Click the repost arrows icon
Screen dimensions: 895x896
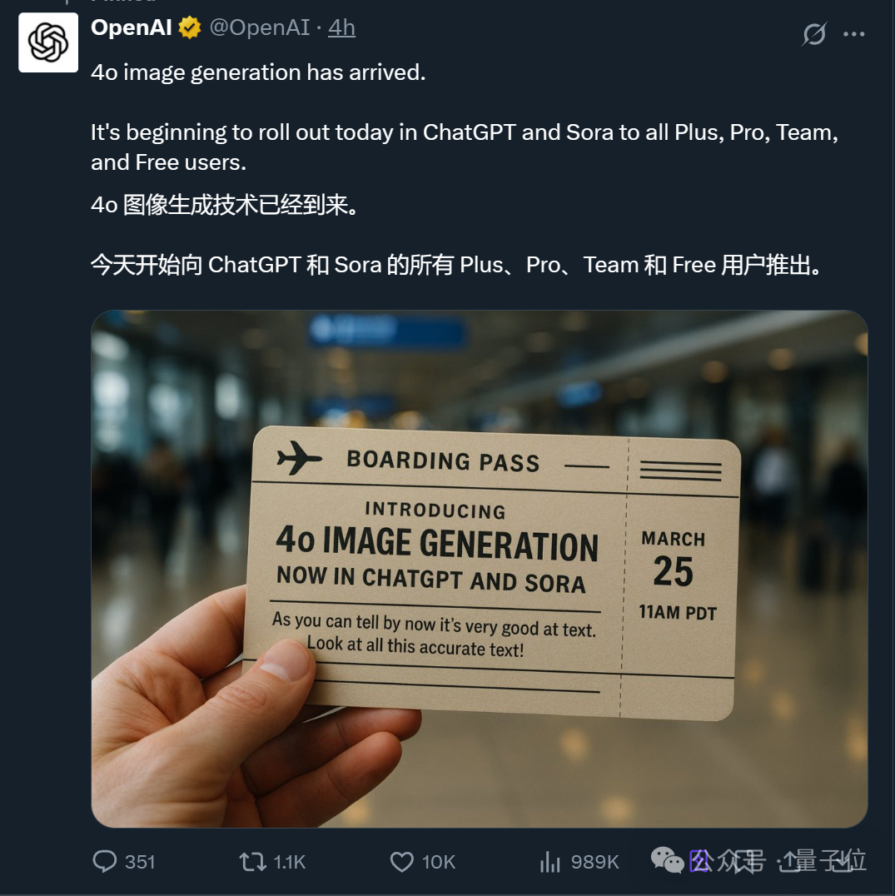252,861
